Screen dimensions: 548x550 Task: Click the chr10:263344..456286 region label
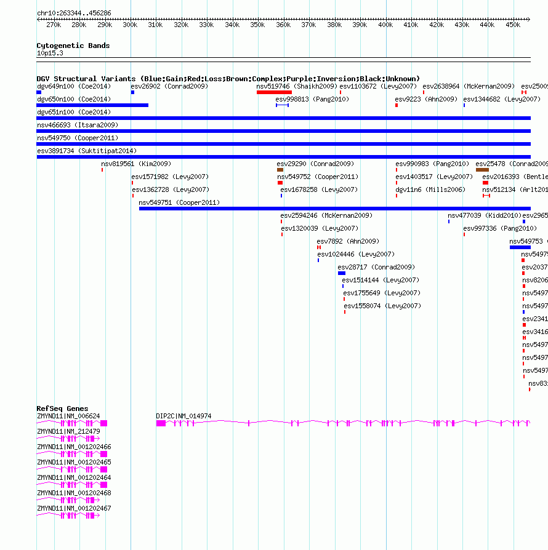point(74,14)
